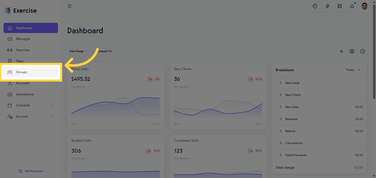Open the Messages section in sidebar
Screen dimensions: 376x178
coord(23,39)
